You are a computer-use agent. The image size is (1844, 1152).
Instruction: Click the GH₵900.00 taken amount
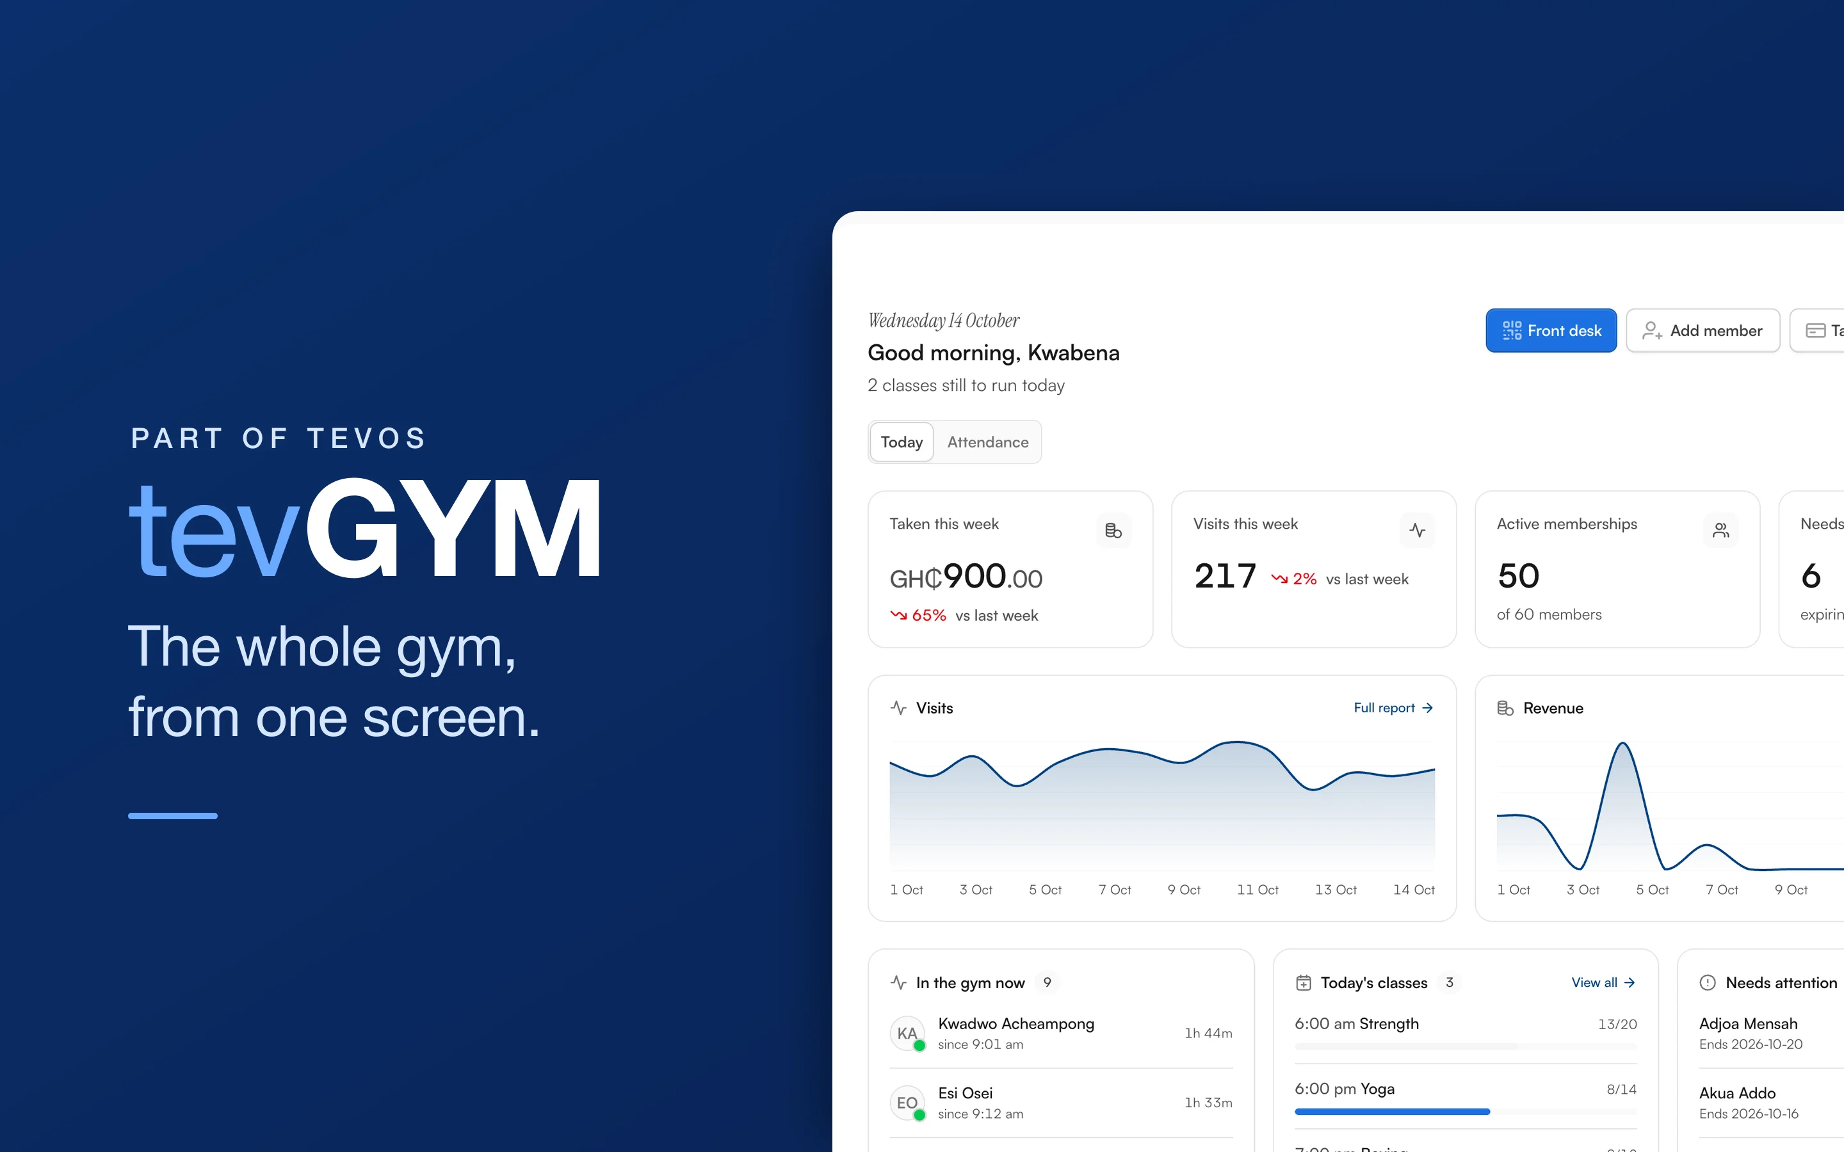[x=966, y=577]
